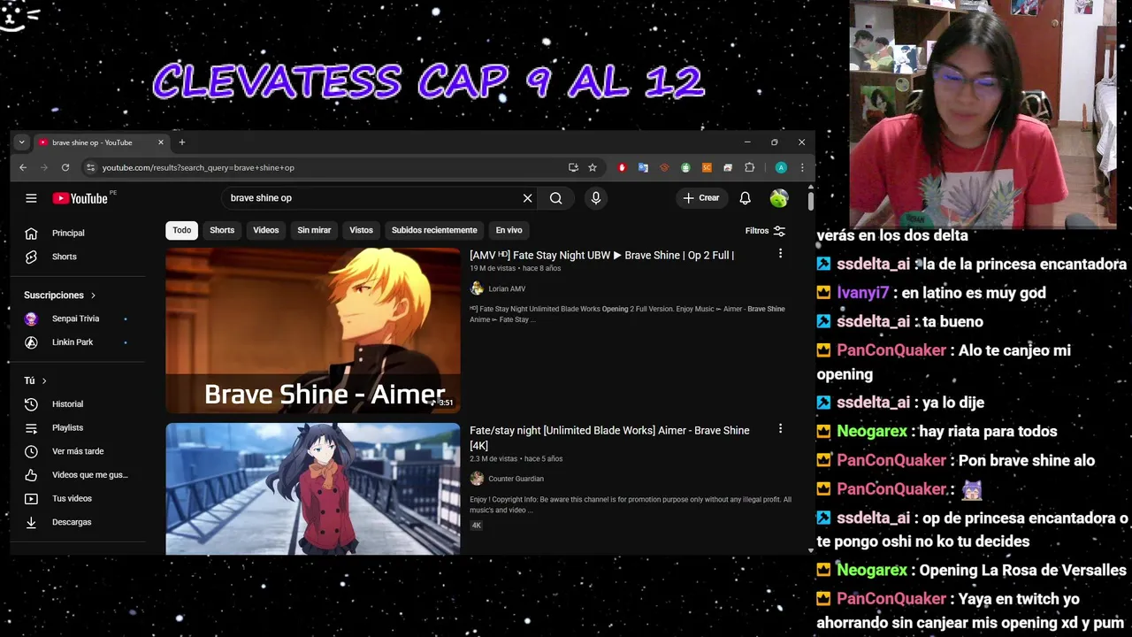Clear the search box with X

pos(527,198)
